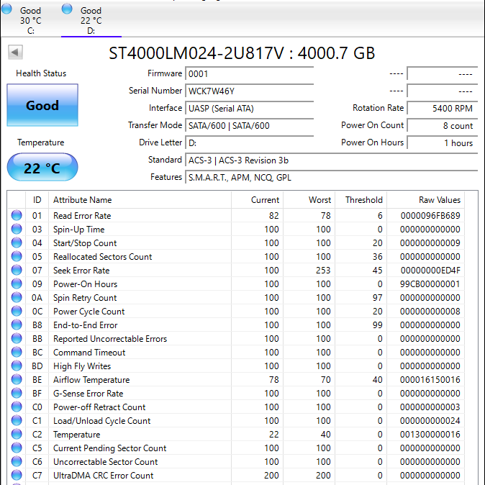Screen dimensions: 485x485
Task: Click status orb of Uncorrectable Sector Count row
Action: point(17,461)
